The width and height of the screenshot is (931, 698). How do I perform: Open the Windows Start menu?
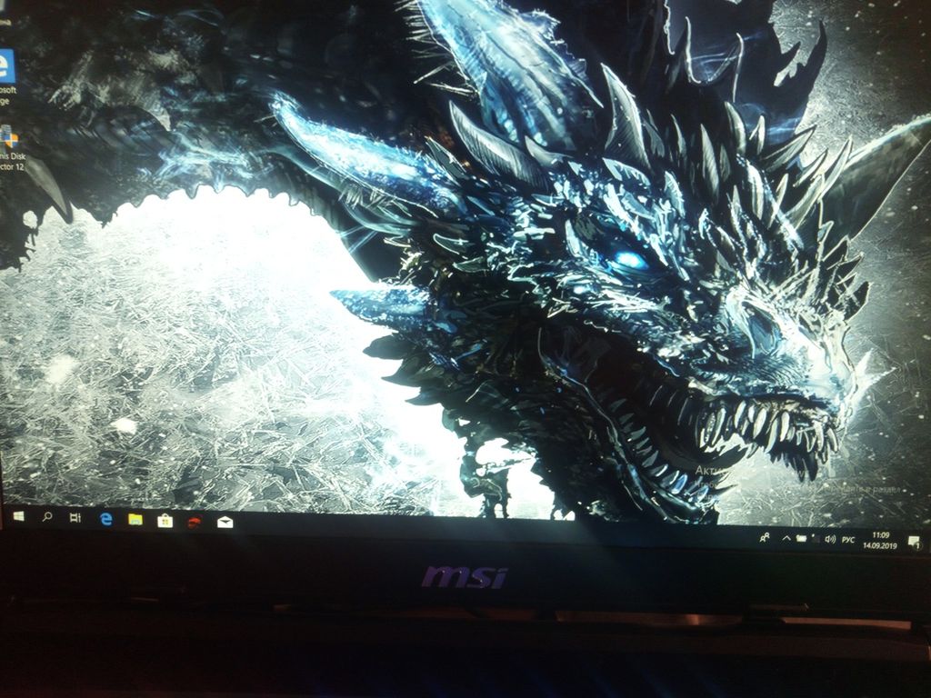(18, 517)
